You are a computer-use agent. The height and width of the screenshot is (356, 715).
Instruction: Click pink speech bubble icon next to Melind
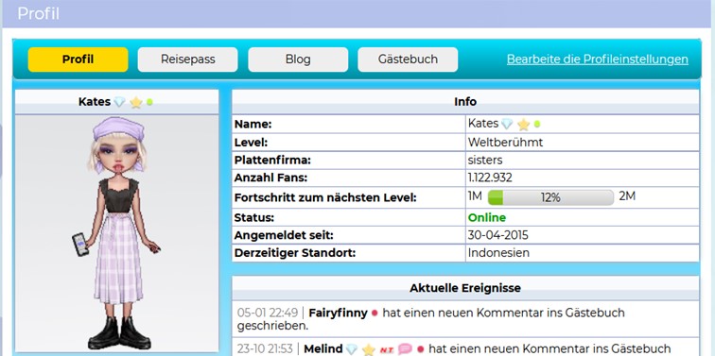(x=405, y=349)
